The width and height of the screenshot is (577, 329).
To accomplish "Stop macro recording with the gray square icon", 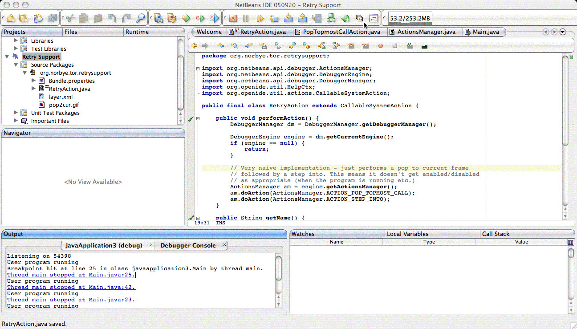I will pos(395,46).
